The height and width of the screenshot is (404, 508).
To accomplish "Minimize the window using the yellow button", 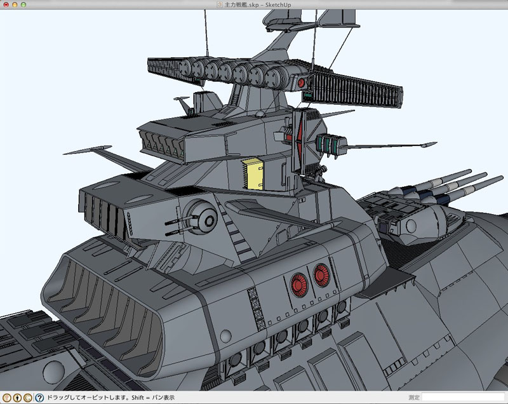I will (15, 4).
